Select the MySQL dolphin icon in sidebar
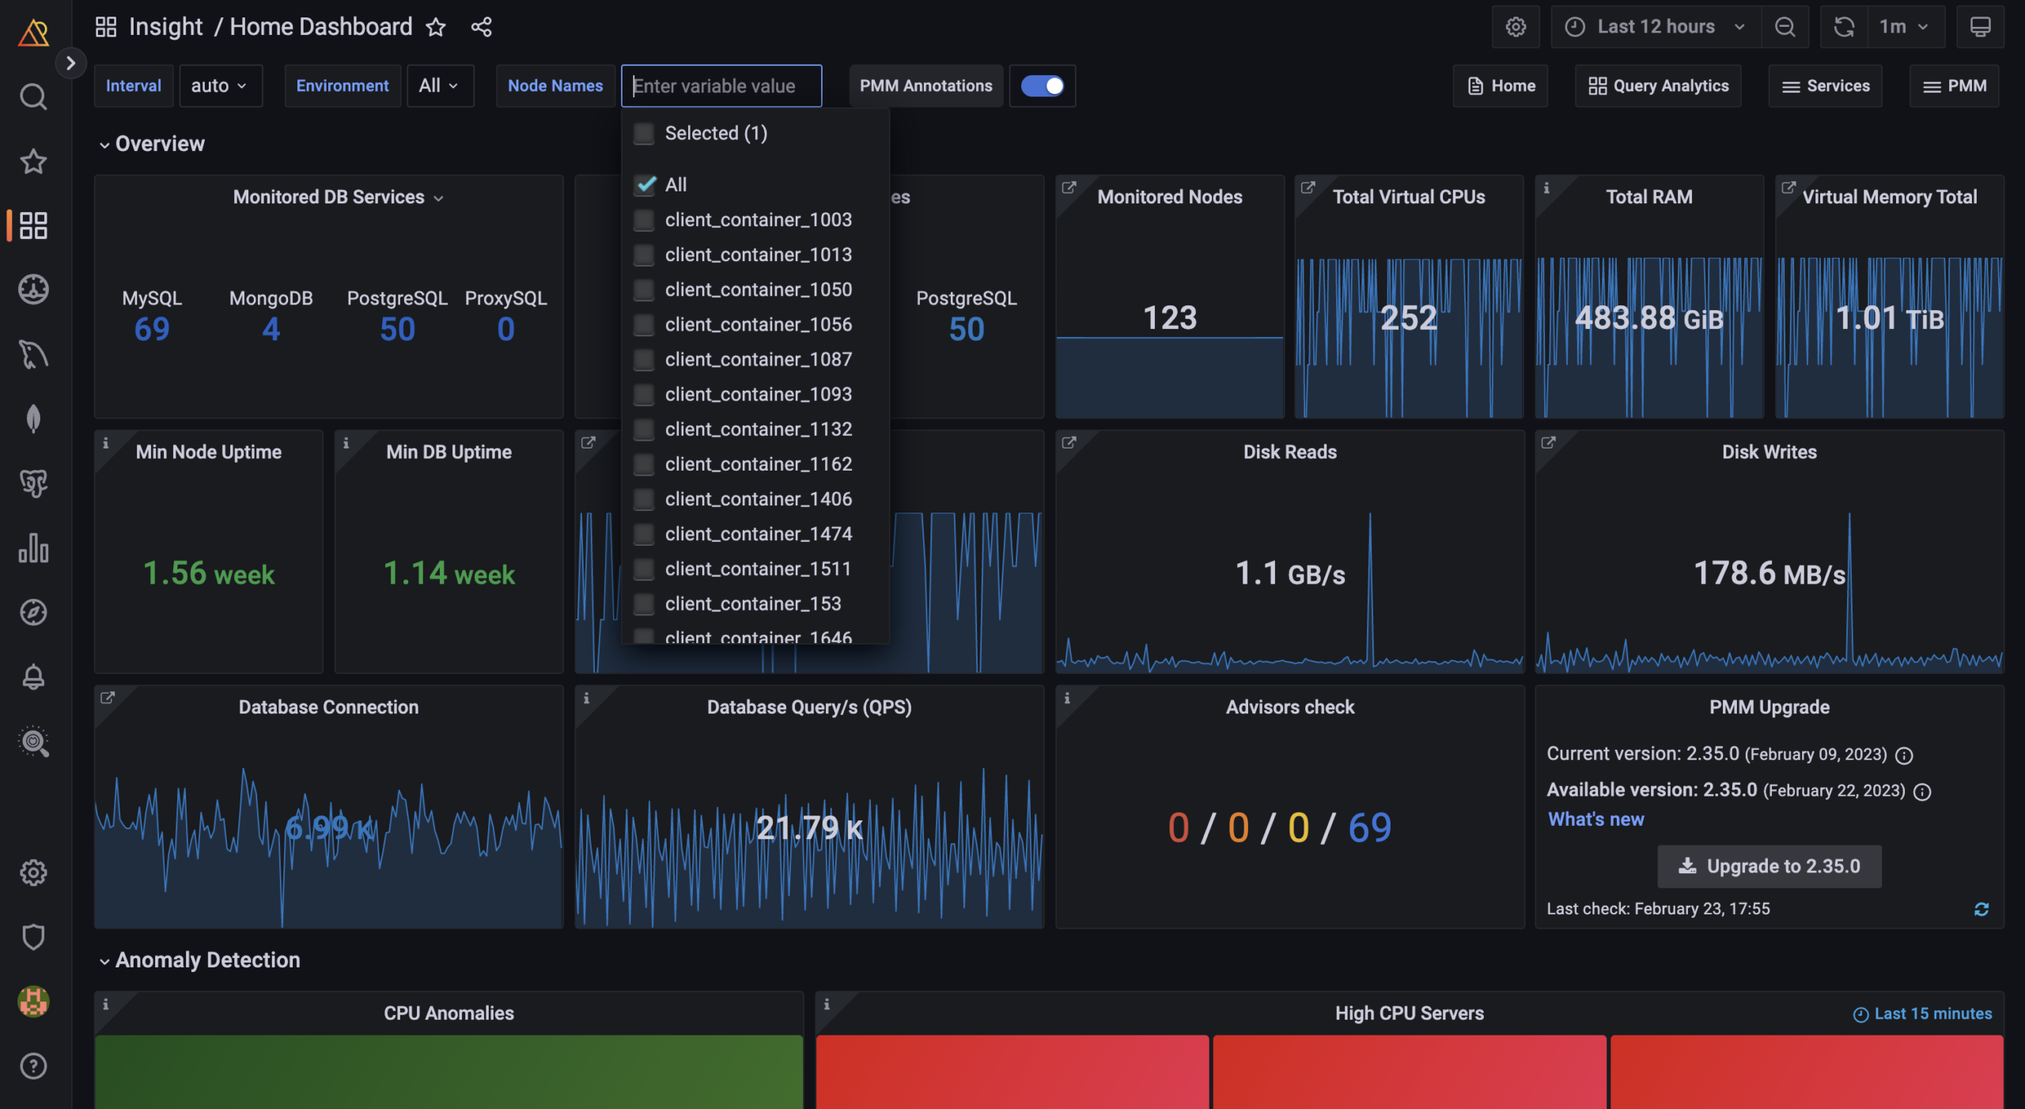This screenshot has width=2025, height=1109. (x=33, y=354)
